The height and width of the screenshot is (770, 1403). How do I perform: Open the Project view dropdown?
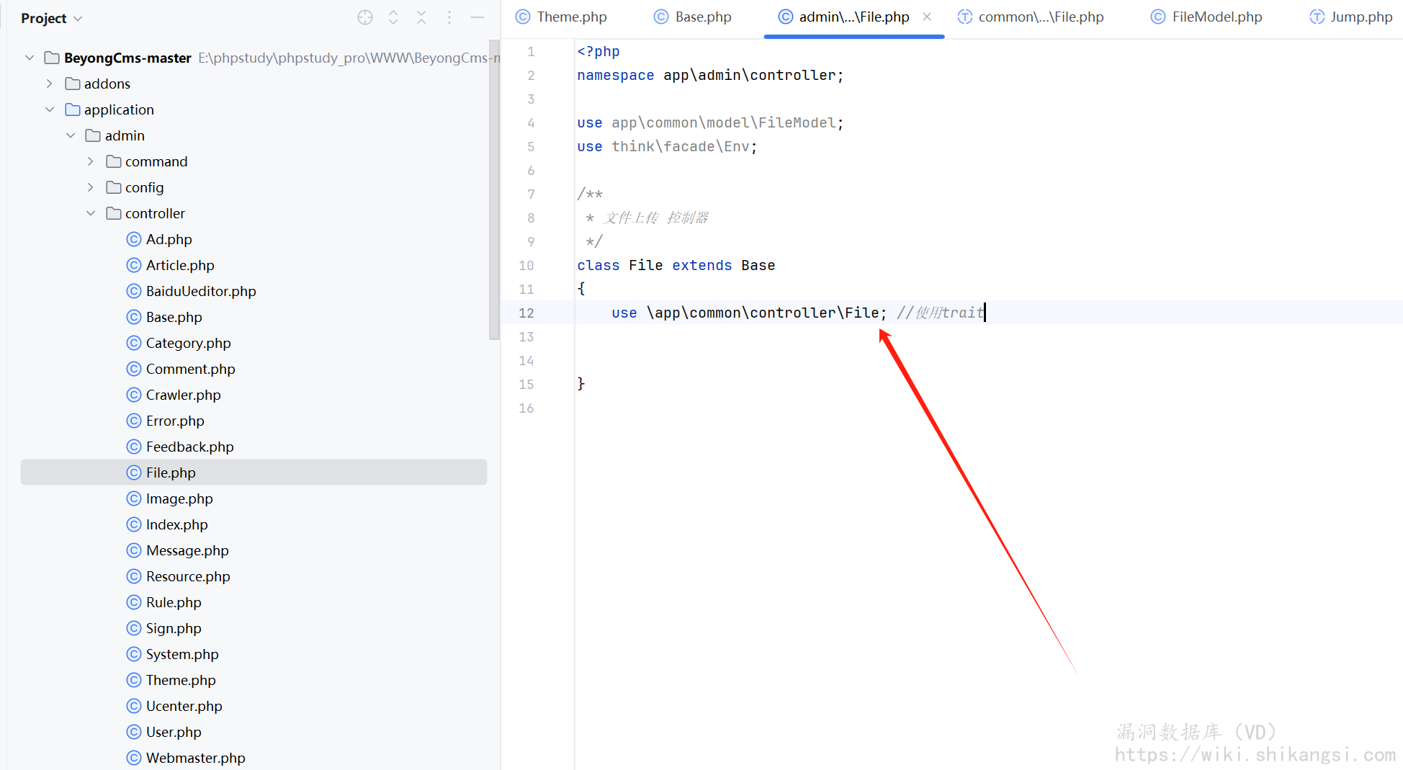pyautogui.click(x=52, y=18)
